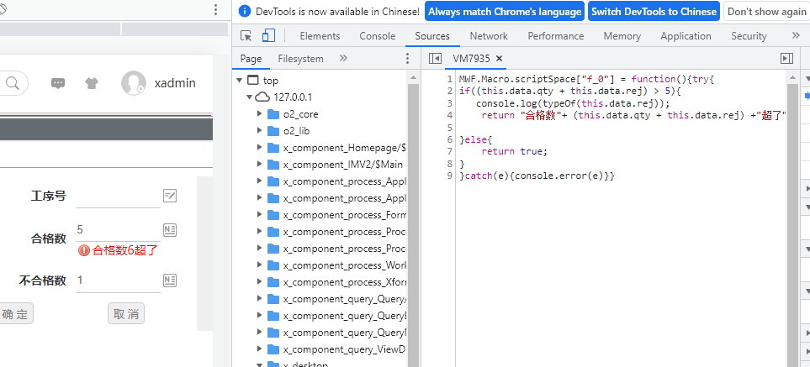Collapse the 127.0.0.1 tree node
Image resolution: width=810 pixels, height=367 pixels.
coord(249,97)
